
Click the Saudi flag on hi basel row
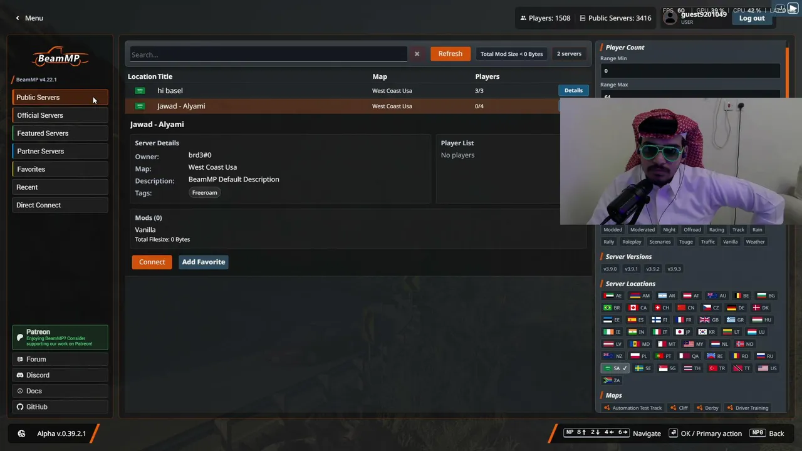140,91
